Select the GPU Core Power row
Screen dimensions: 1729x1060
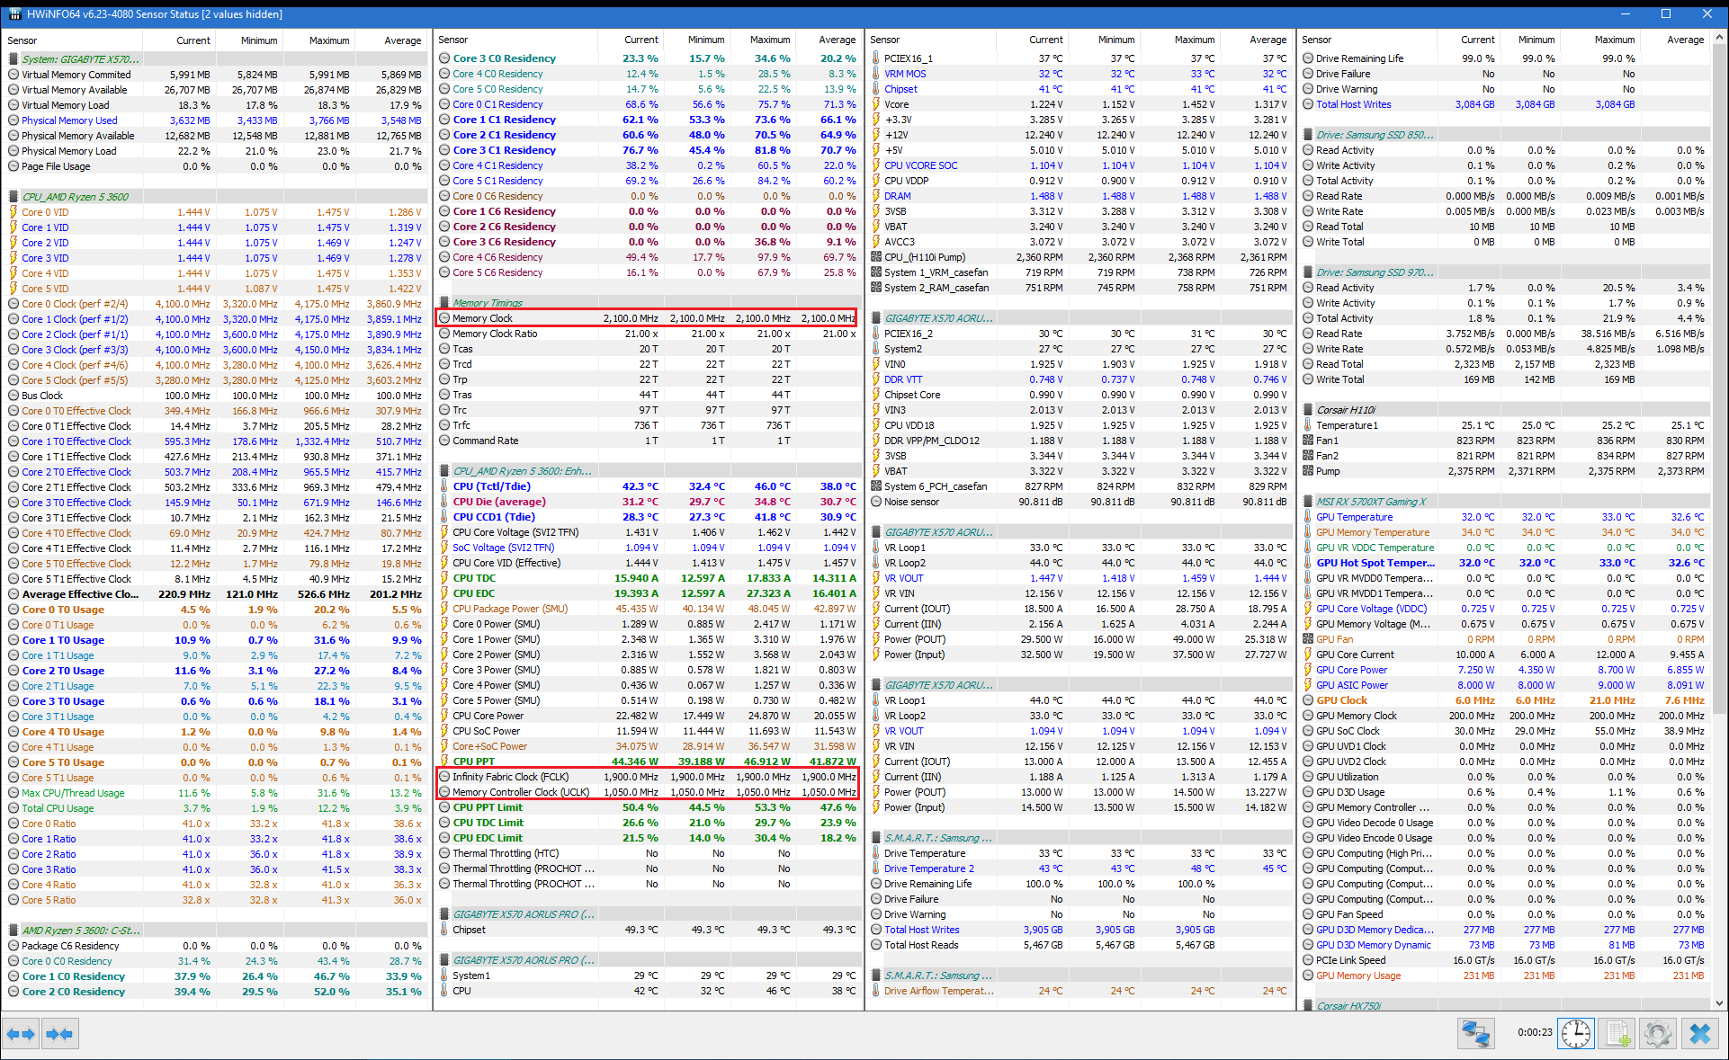click(1504, 670)
